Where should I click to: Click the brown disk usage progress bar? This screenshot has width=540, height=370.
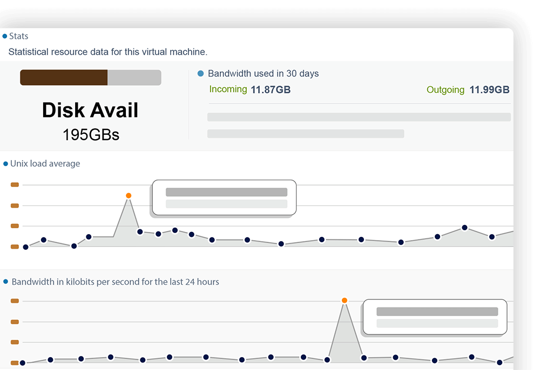[64, 78]
